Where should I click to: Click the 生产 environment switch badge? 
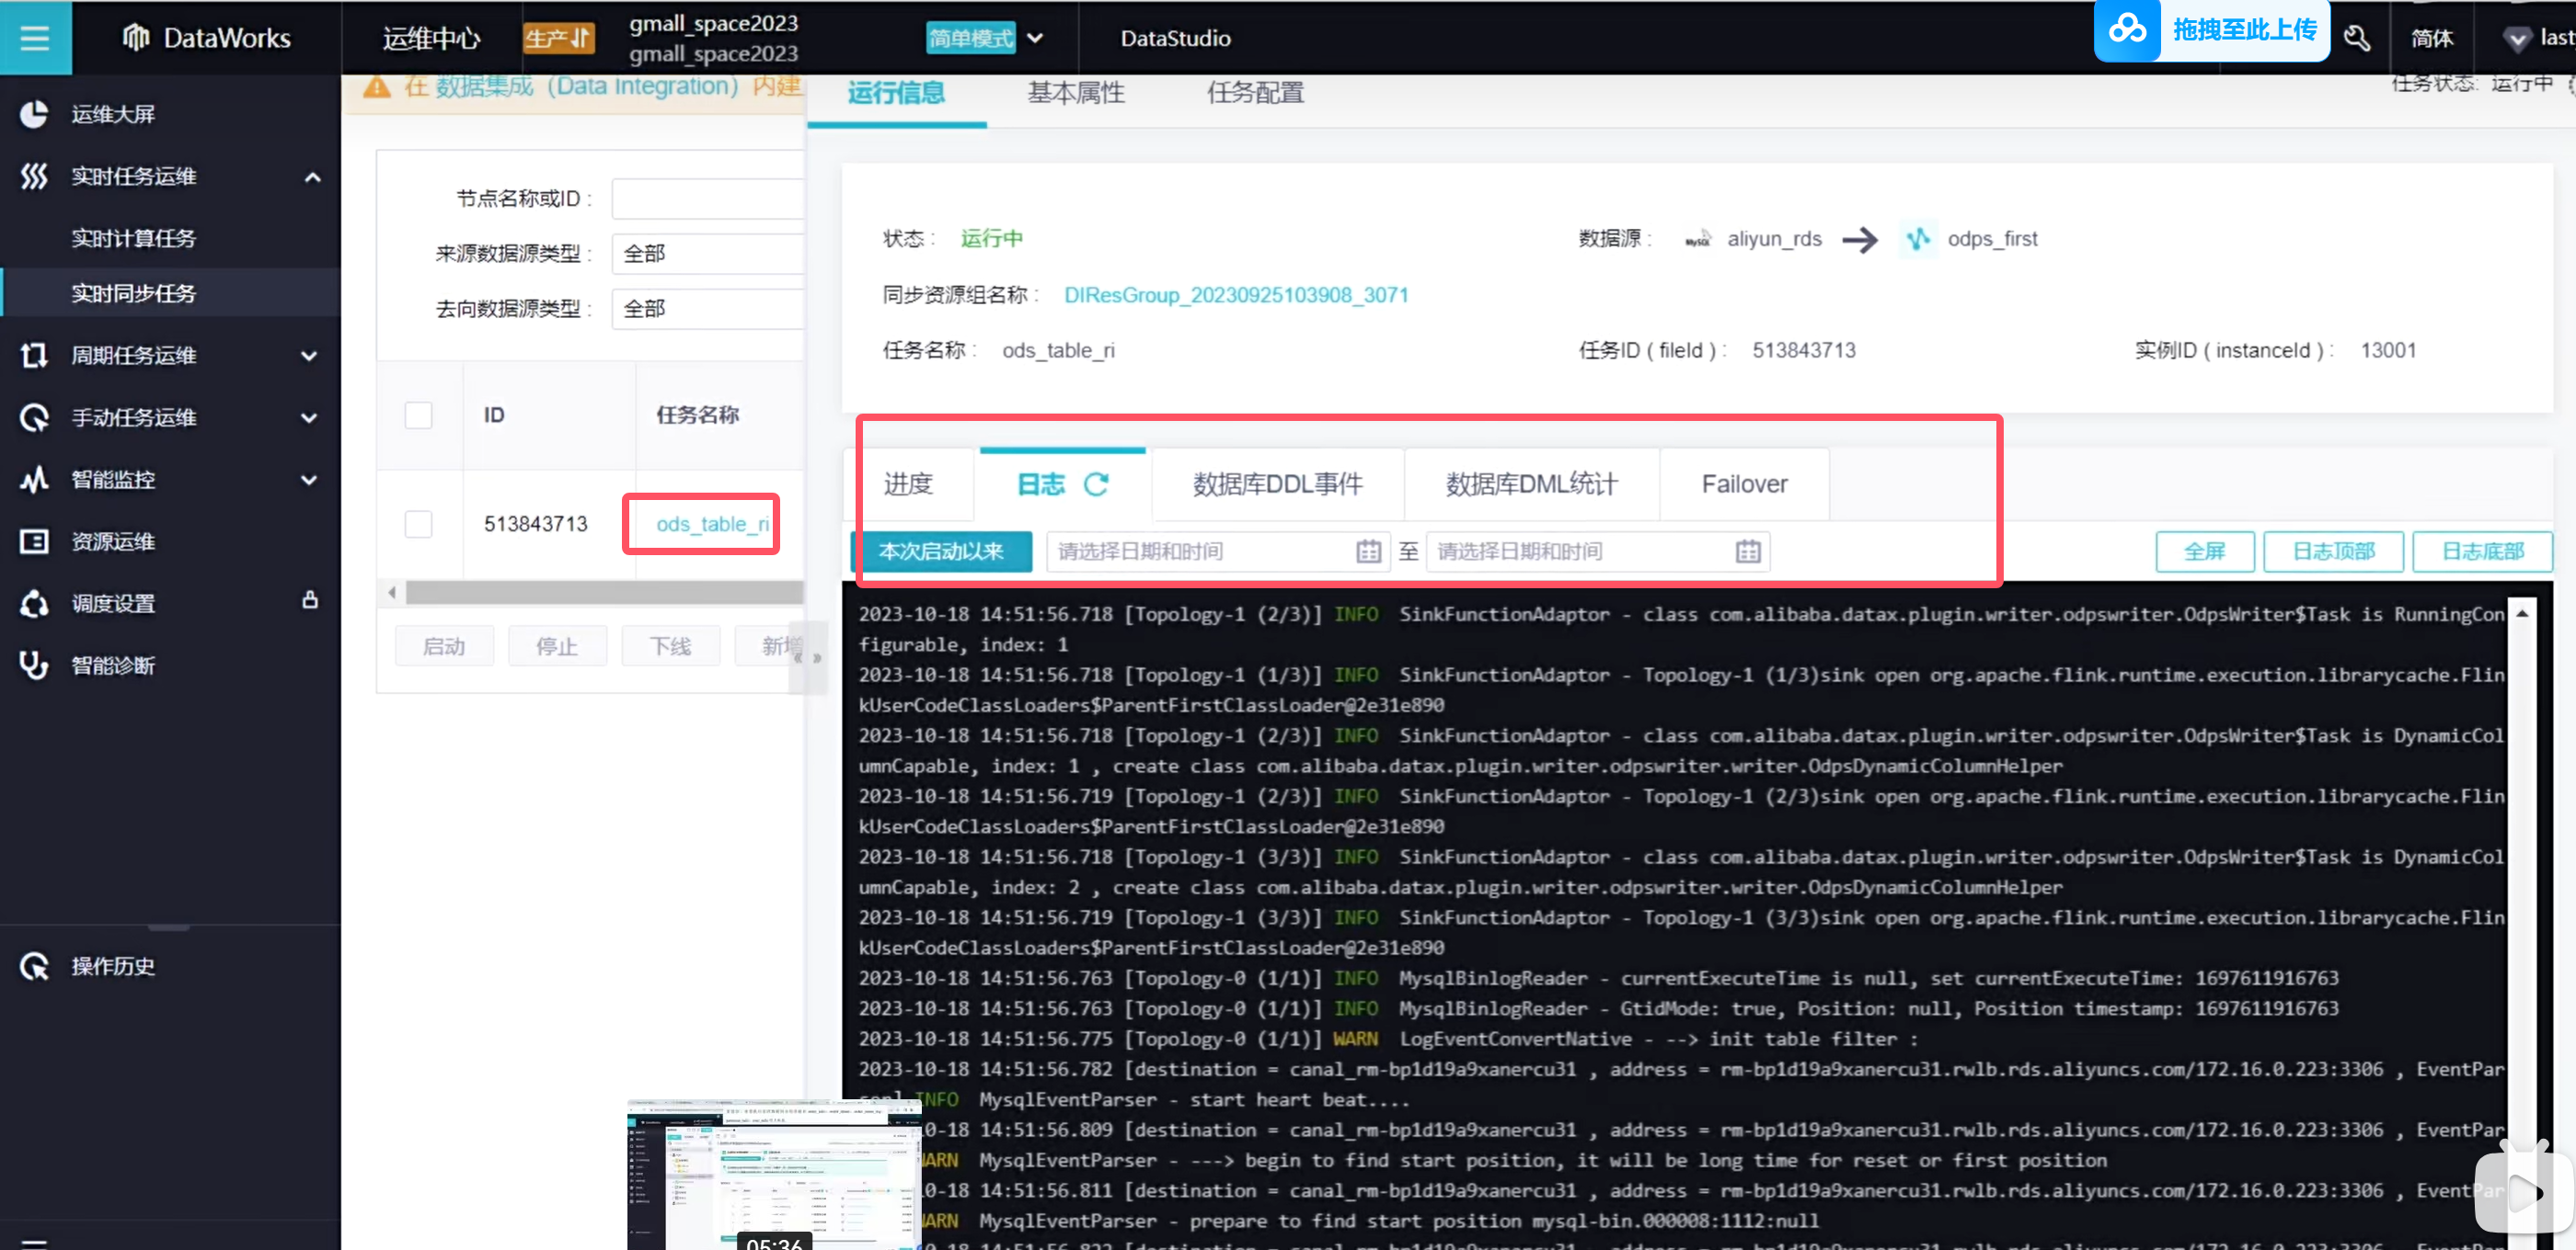tap(558, 38)
